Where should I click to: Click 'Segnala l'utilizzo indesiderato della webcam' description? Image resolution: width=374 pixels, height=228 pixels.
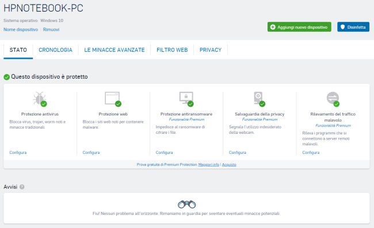[x=255, y=130]
